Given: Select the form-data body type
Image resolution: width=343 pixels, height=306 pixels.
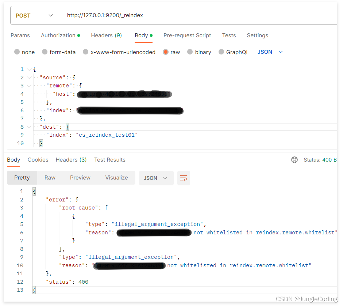Looking at the screenshot, I should (59, 52).
